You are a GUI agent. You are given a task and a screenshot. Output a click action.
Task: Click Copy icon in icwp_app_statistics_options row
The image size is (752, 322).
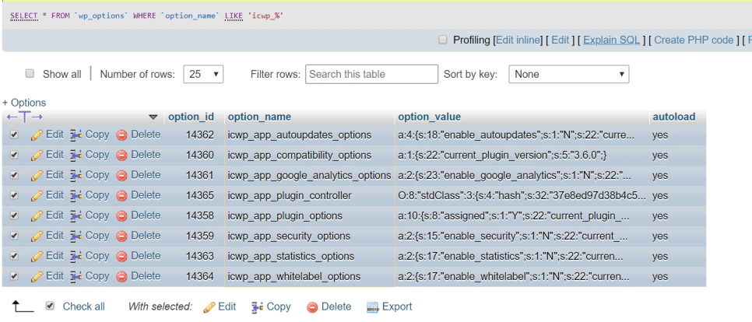(76, 257)
